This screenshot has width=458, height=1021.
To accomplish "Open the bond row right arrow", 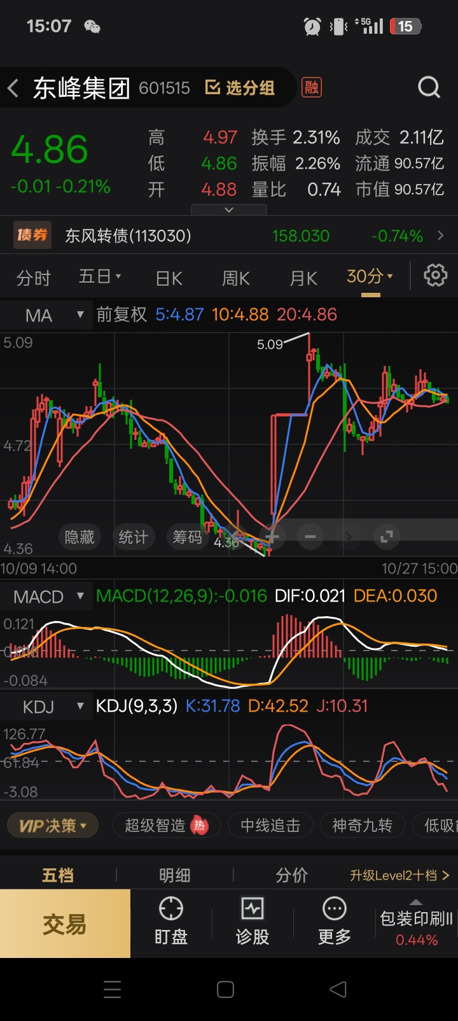I will click(x=441, y=236).
